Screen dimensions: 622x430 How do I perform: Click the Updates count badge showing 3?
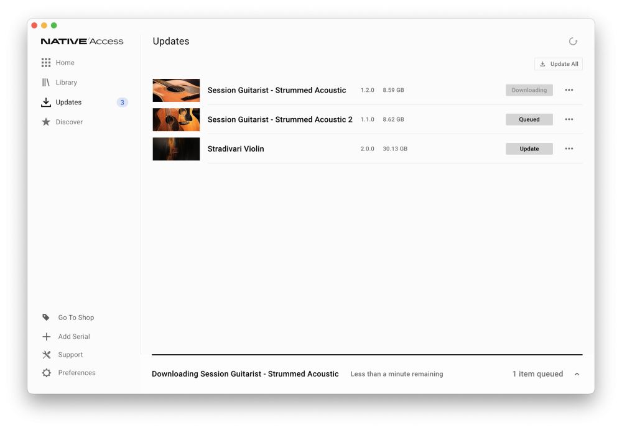tap(122, 103)
